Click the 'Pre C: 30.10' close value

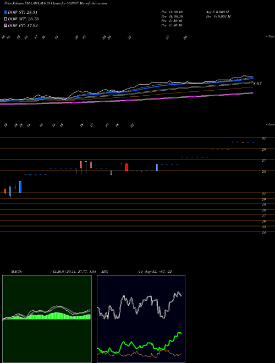(172, 25)
